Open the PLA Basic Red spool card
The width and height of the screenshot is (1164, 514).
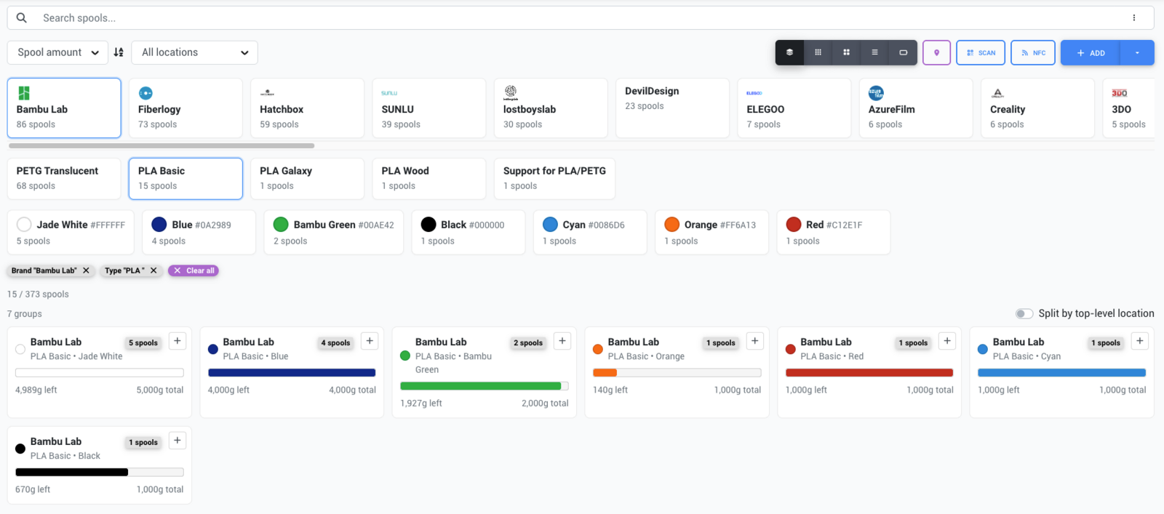pyautogui.click(x=869, y=372)
